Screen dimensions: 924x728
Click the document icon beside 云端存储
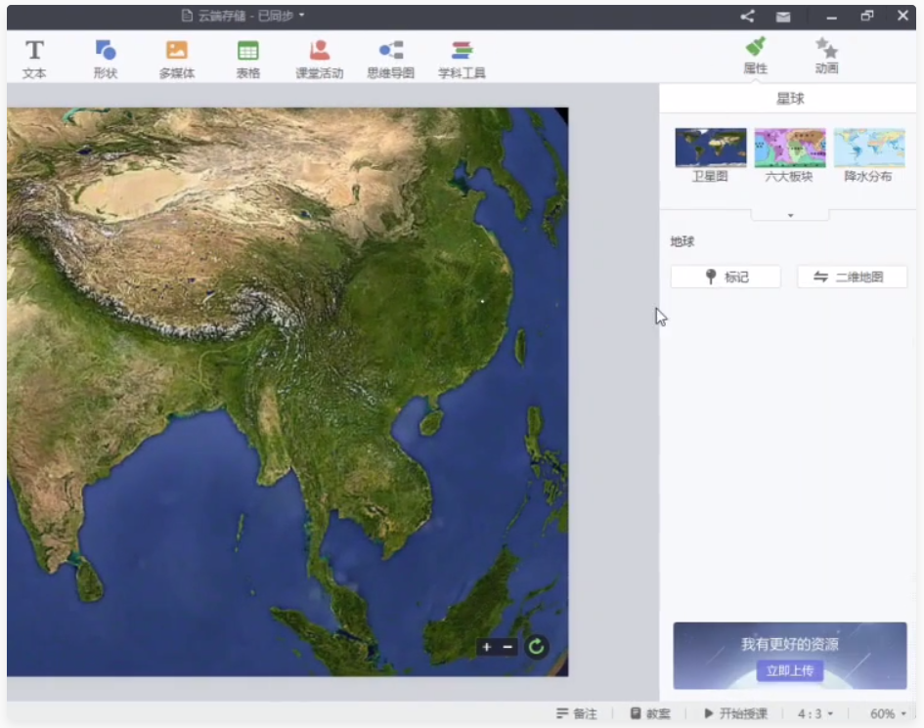point(187,16)
